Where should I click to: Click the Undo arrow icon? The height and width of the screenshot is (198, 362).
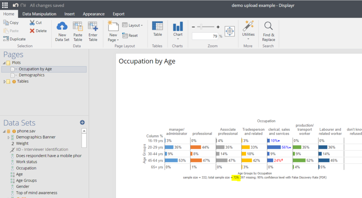click(x=16, y=5)
